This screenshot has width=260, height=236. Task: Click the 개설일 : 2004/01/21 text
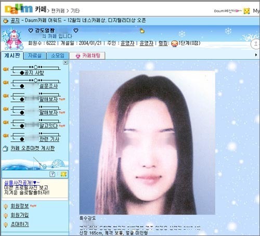point(81,43)
